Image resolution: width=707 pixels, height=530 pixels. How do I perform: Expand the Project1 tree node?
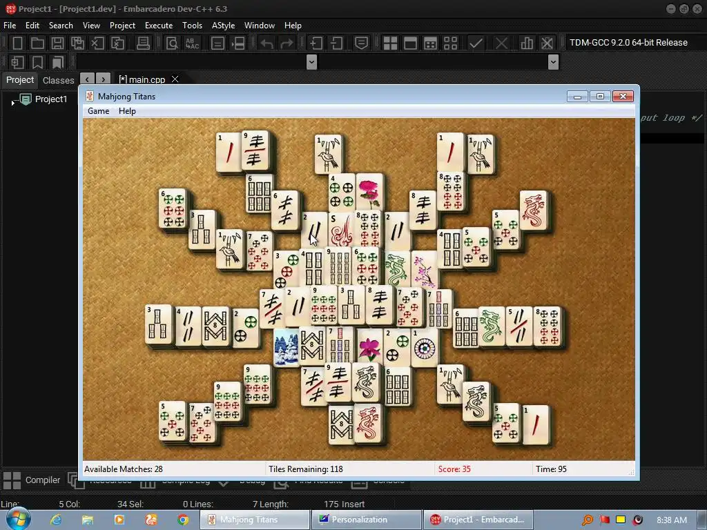coord(12,103)
